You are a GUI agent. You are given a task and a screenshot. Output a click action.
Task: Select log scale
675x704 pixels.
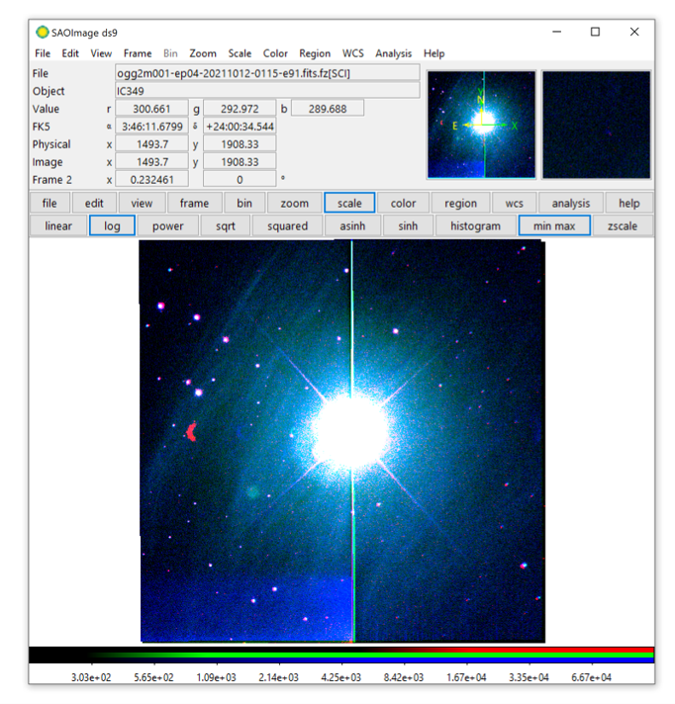point(112,225)
